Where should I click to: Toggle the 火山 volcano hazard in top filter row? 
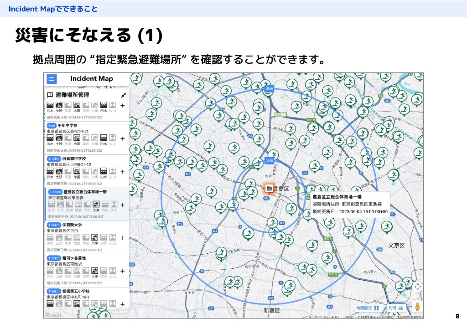point(112,105)
